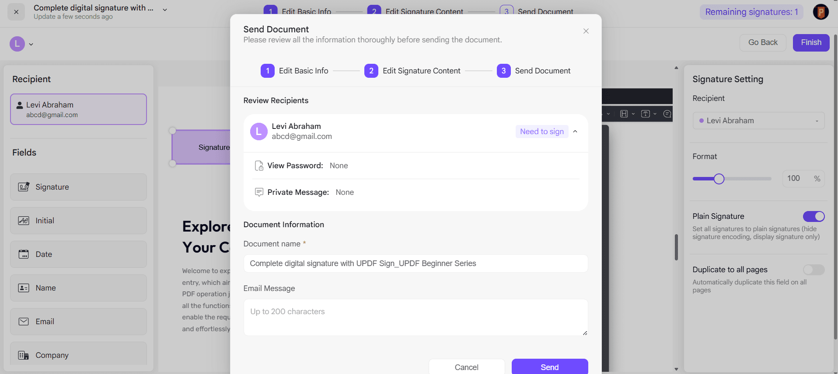Viewport: 838px width, 374px height.
Task: Close the document editor with X
Action: click(x=16, y=12)
